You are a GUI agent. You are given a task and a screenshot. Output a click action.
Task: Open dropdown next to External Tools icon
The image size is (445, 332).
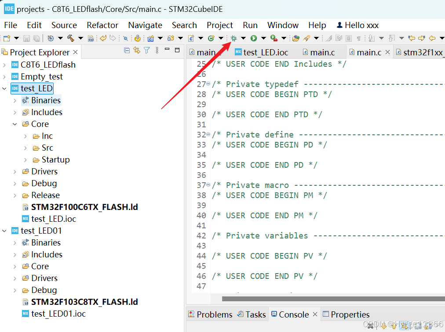pos(284,38)
